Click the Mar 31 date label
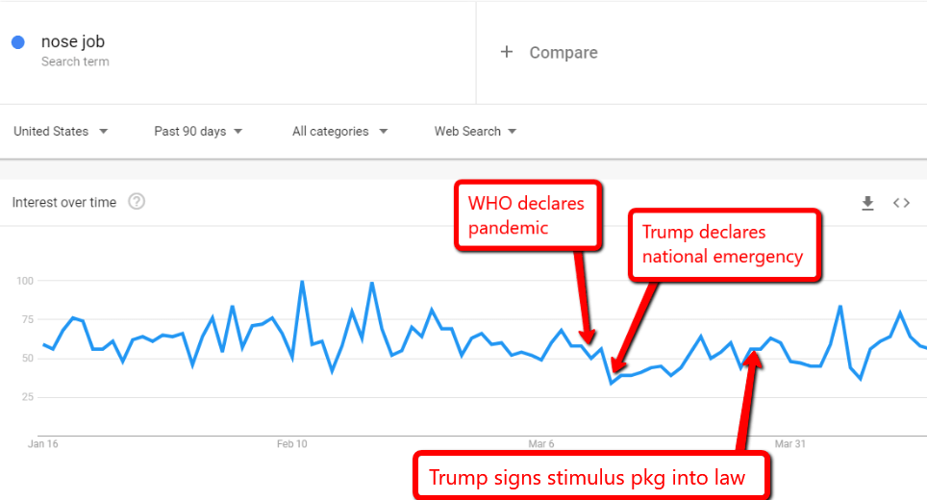The height and width of the screenshot is (500, 927). point(791,444)
